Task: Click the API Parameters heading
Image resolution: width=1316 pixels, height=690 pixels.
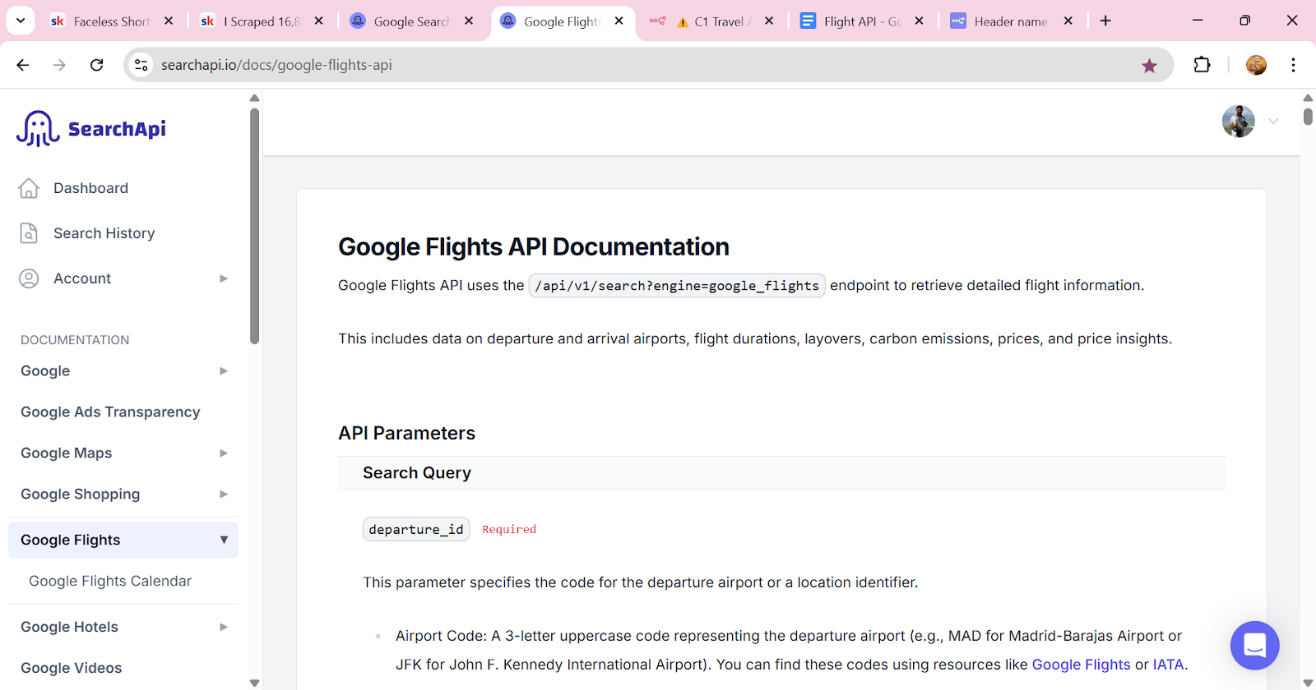Action: click(406, 433)
